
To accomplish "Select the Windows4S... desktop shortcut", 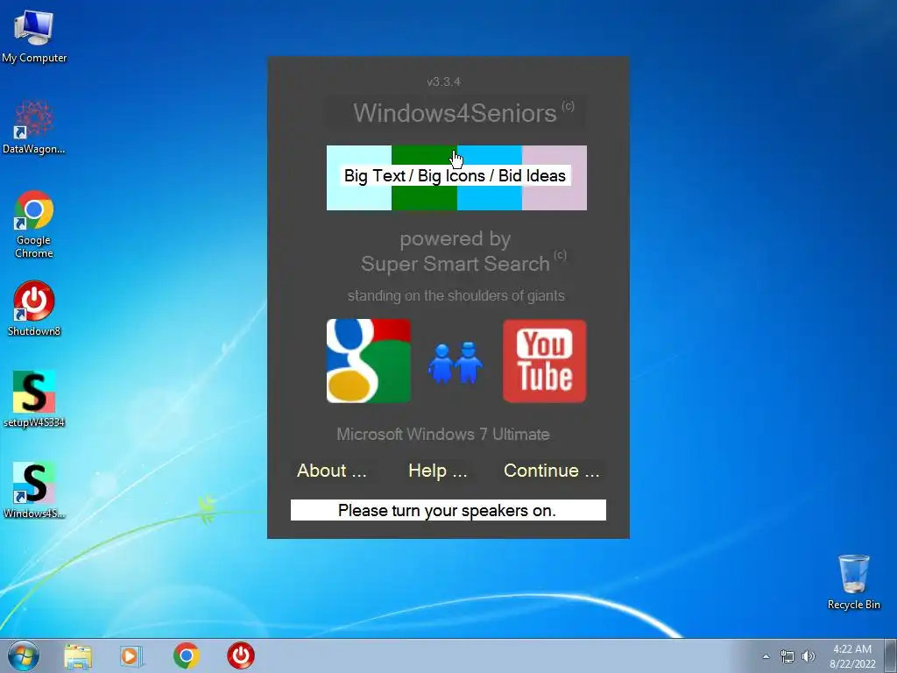I will [x=34, y=490].
